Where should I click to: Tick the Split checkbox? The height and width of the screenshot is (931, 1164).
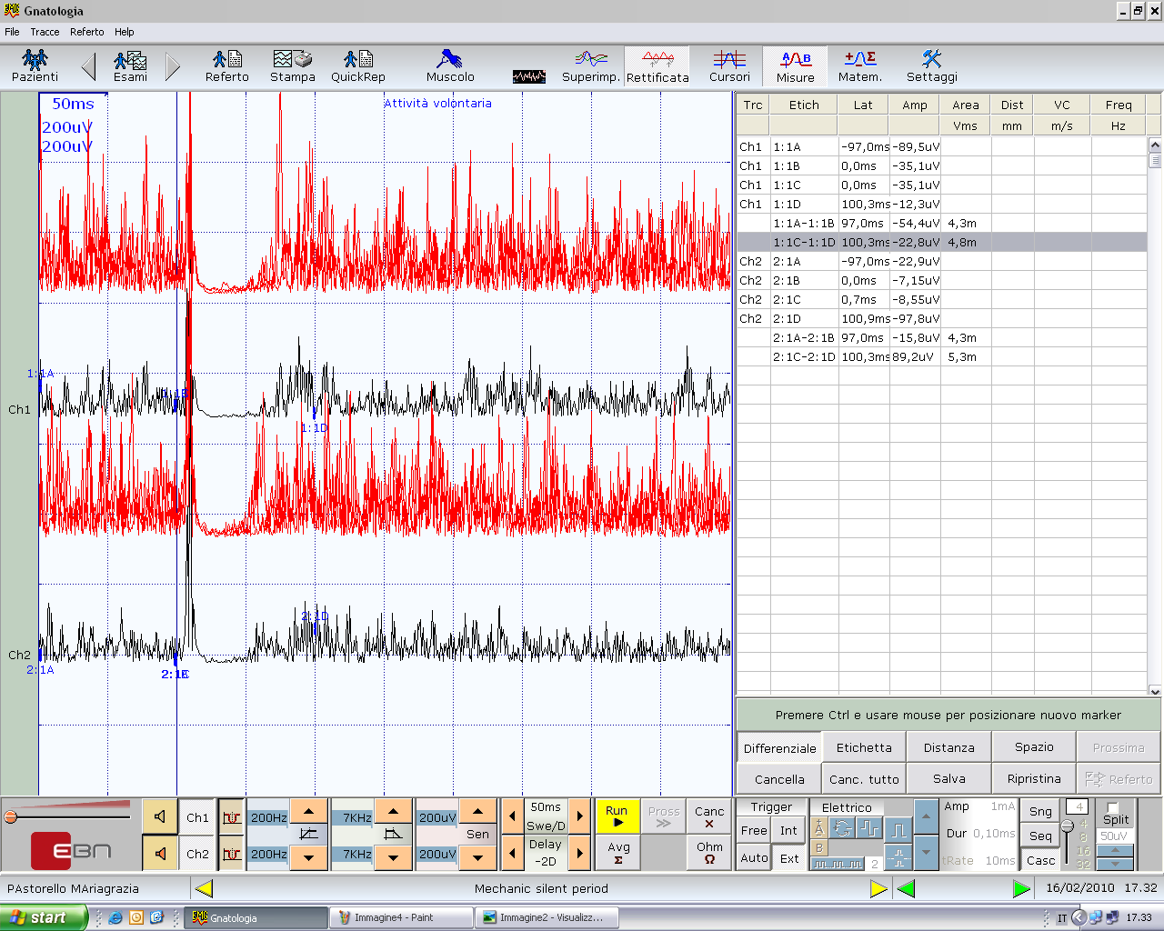click(x=1112, y=806)
